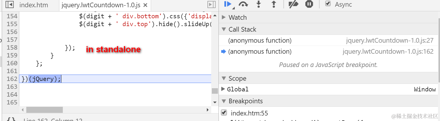Step over next function call
This screenshot has height=121, width=440.
point(243,4)
